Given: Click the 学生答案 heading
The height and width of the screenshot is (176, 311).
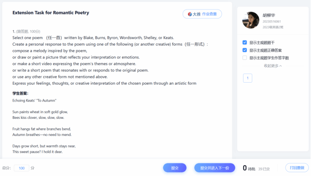Looking at the screenshot, I should (20, 93).
